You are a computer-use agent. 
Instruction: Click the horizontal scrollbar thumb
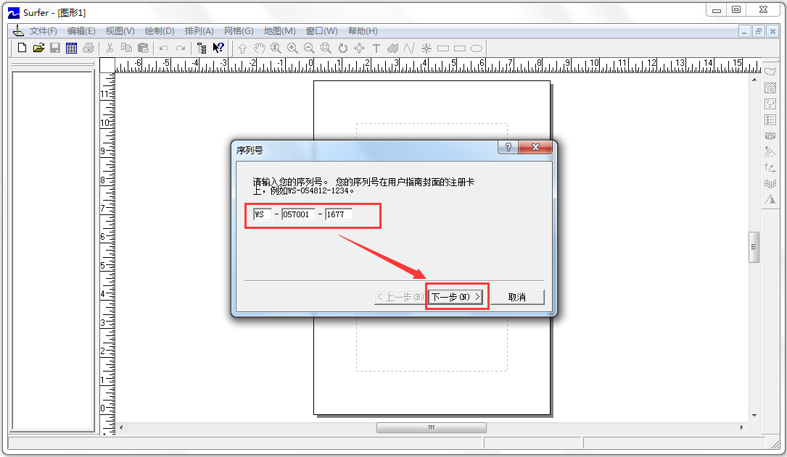pos(431,427)
